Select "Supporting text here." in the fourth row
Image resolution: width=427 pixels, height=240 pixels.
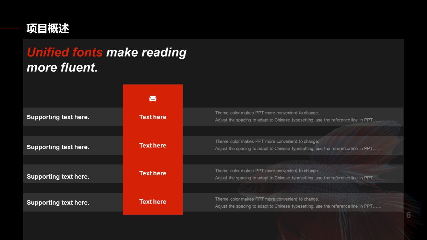[x=58, y=203]
